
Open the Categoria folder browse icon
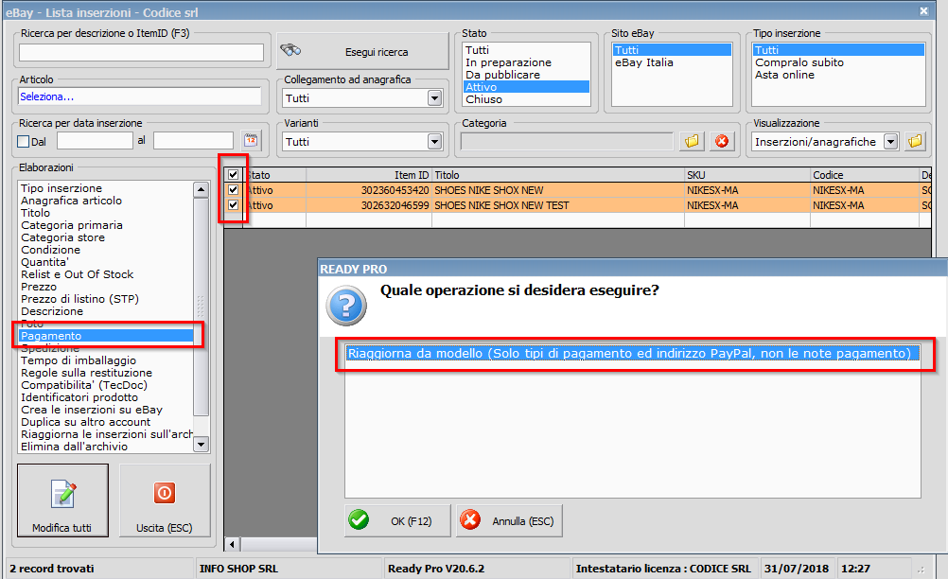coord(692,141)
